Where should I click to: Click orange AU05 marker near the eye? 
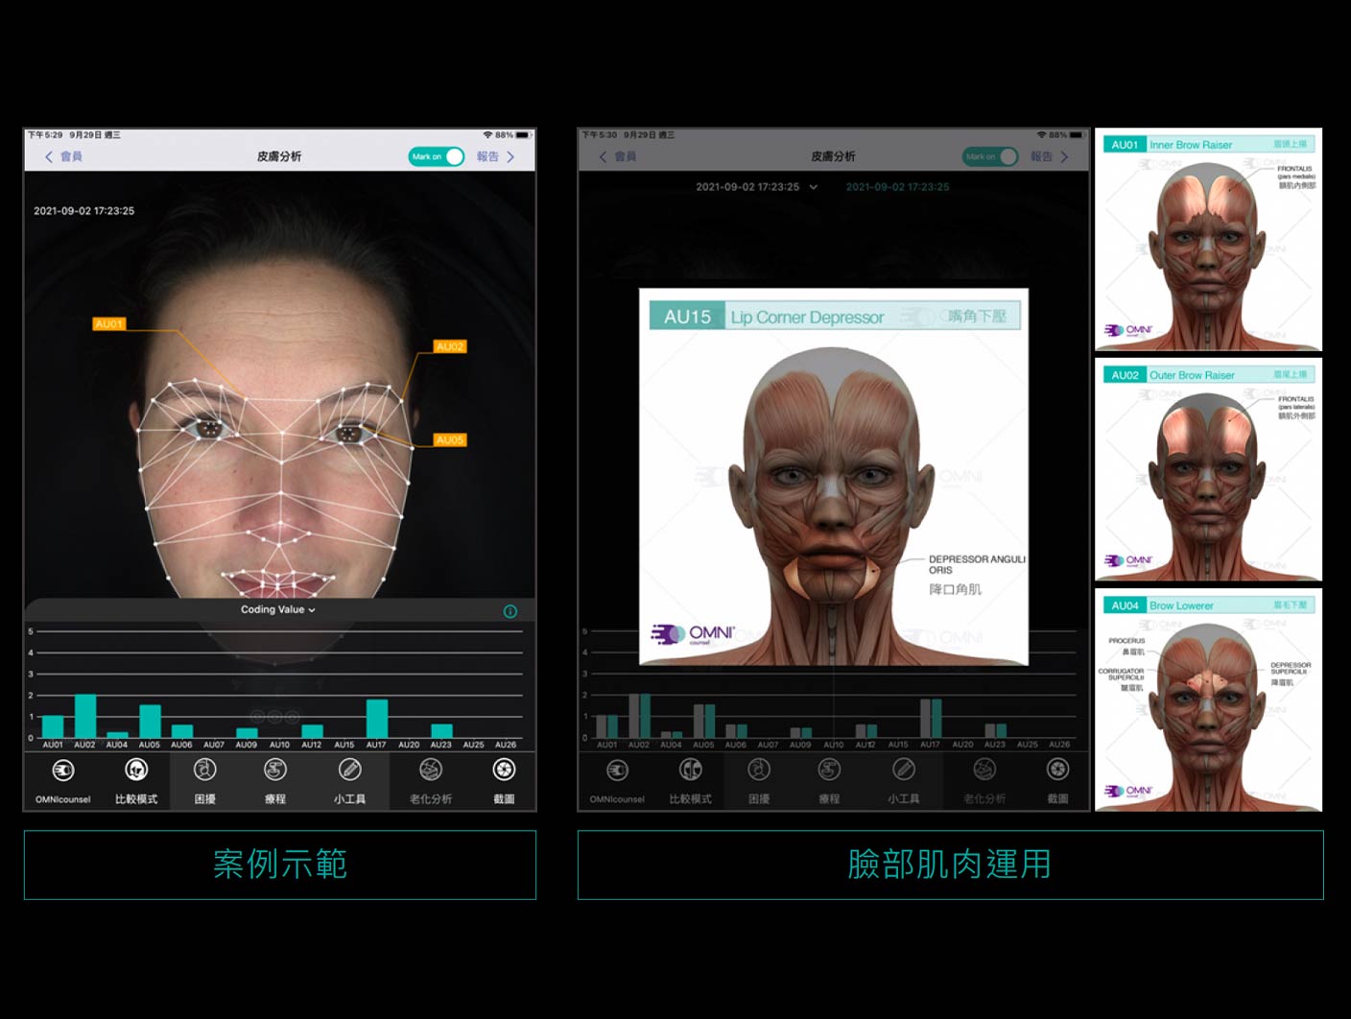point(449,440)
